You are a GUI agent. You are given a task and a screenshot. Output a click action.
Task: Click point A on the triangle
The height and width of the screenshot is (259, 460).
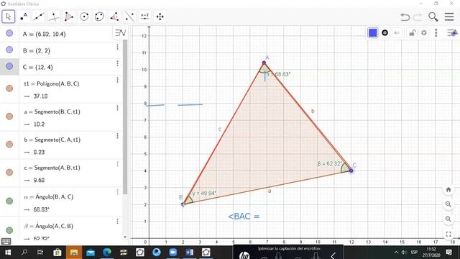264,63
